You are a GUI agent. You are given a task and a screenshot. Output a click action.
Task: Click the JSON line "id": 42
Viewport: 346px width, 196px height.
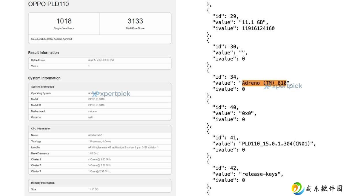click(225, 168)
